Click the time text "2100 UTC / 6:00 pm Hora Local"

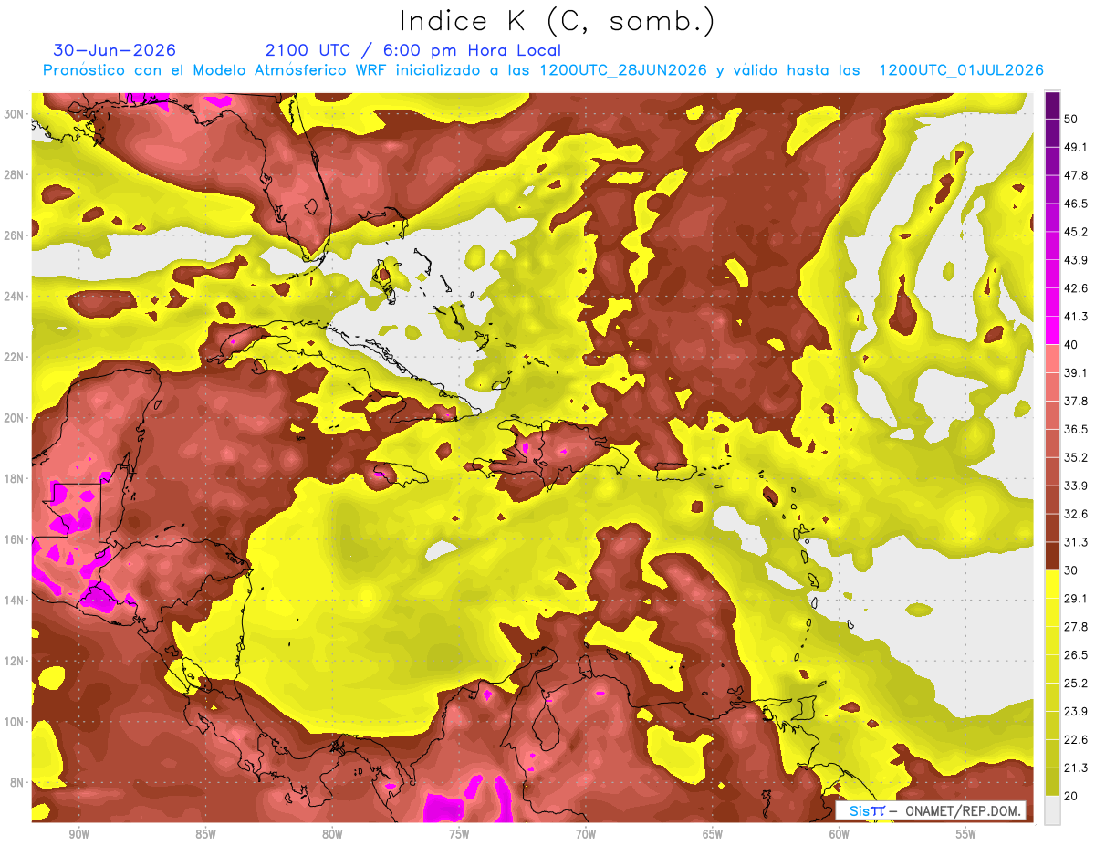(413, 50)
